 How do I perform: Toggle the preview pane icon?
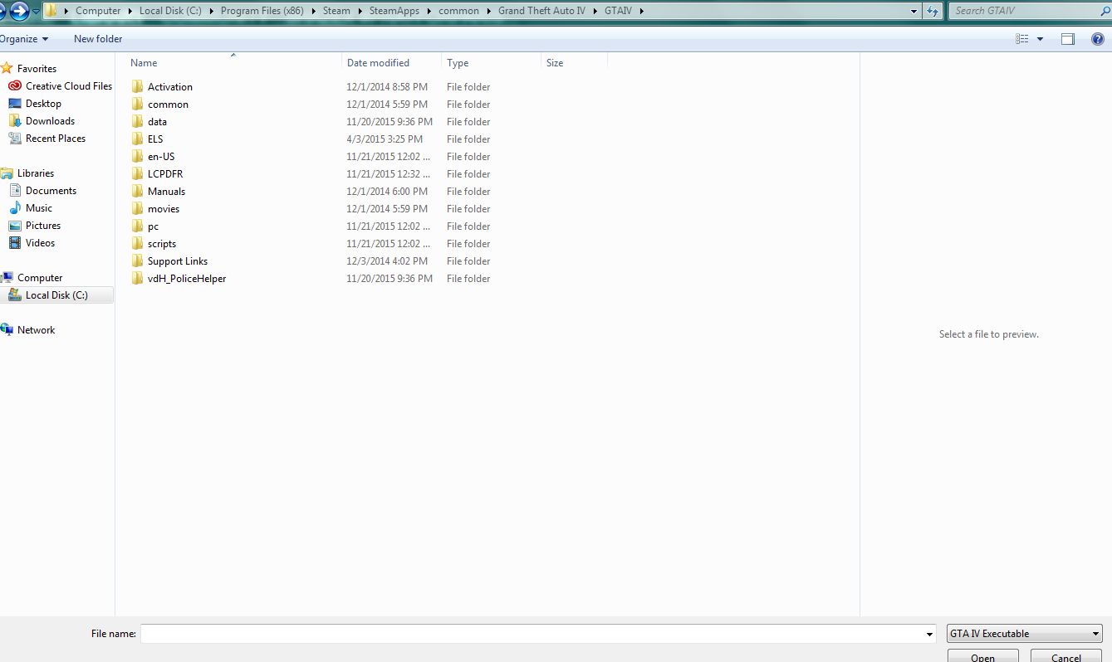coord(1068,39)
